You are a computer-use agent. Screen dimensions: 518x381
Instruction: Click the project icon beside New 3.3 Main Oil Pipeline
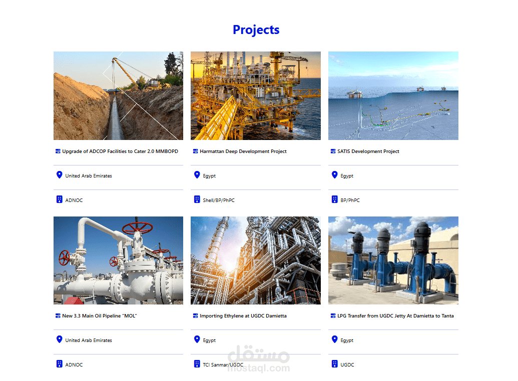click(58, 315)
